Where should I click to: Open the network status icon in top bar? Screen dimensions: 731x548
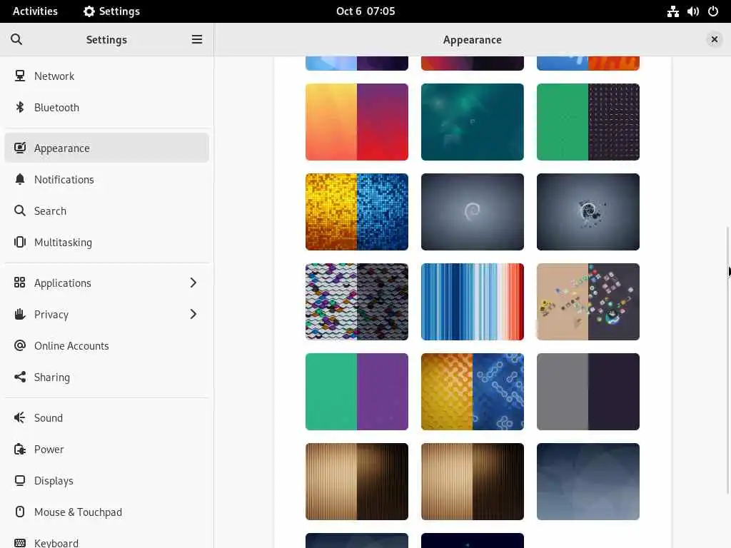pos(672,11)
